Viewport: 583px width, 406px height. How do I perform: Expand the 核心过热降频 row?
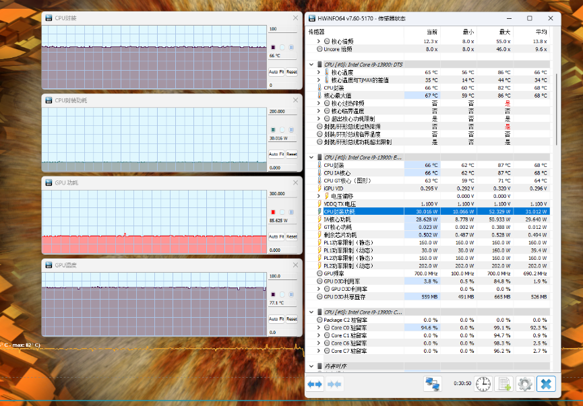319,103
